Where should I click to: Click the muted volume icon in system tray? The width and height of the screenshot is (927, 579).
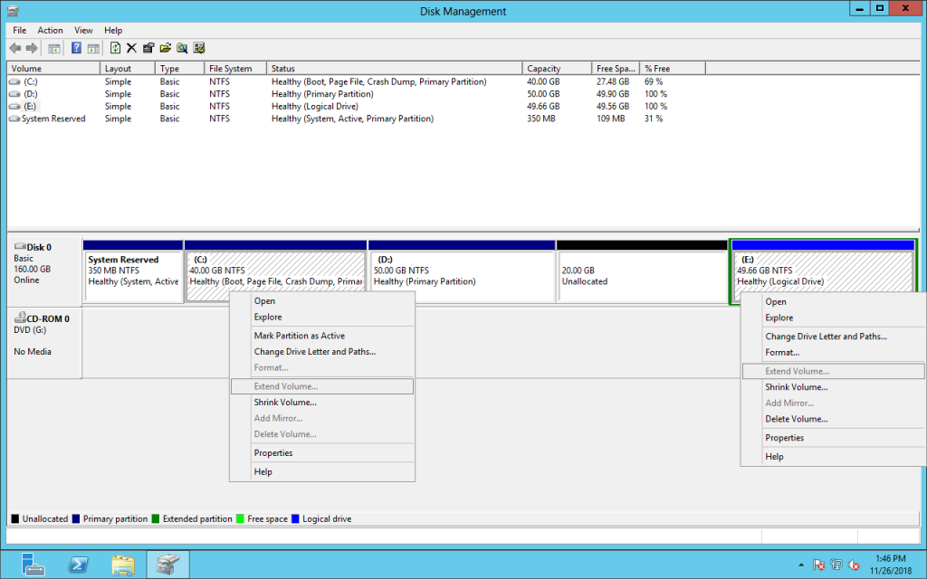[853, 564]
